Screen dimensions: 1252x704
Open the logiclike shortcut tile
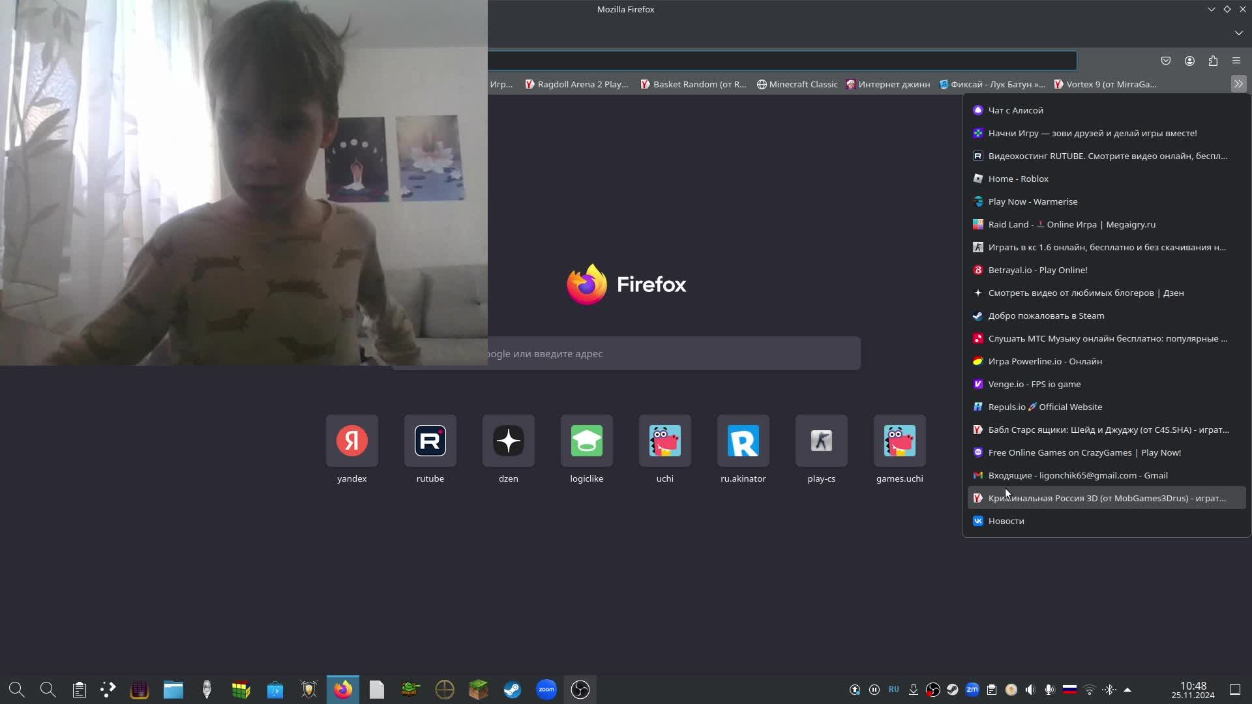pos(587,441)
